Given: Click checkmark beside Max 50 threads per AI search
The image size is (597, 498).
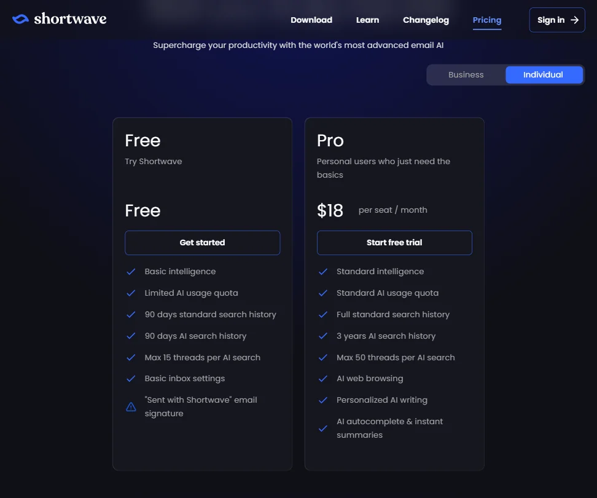Looking at the screenshot, I should pos(323,357).
